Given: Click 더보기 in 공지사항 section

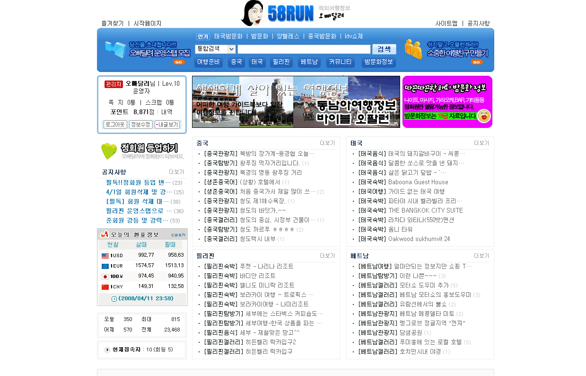Looking at the screenshot, I should pos(176,172).
